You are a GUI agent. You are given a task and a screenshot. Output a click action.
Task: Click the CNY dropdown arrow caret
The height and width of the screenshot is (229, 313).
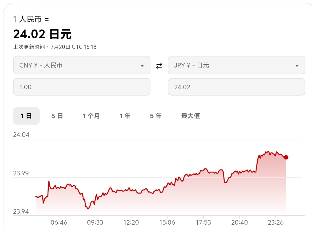pyautogui.click(x=142, y=66)
